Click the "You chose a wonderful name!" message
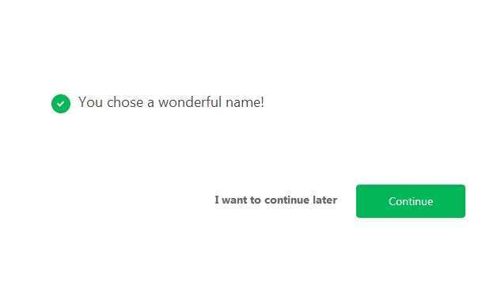Image resolution: width=501 pixels, height=286 pixels. 171,102
